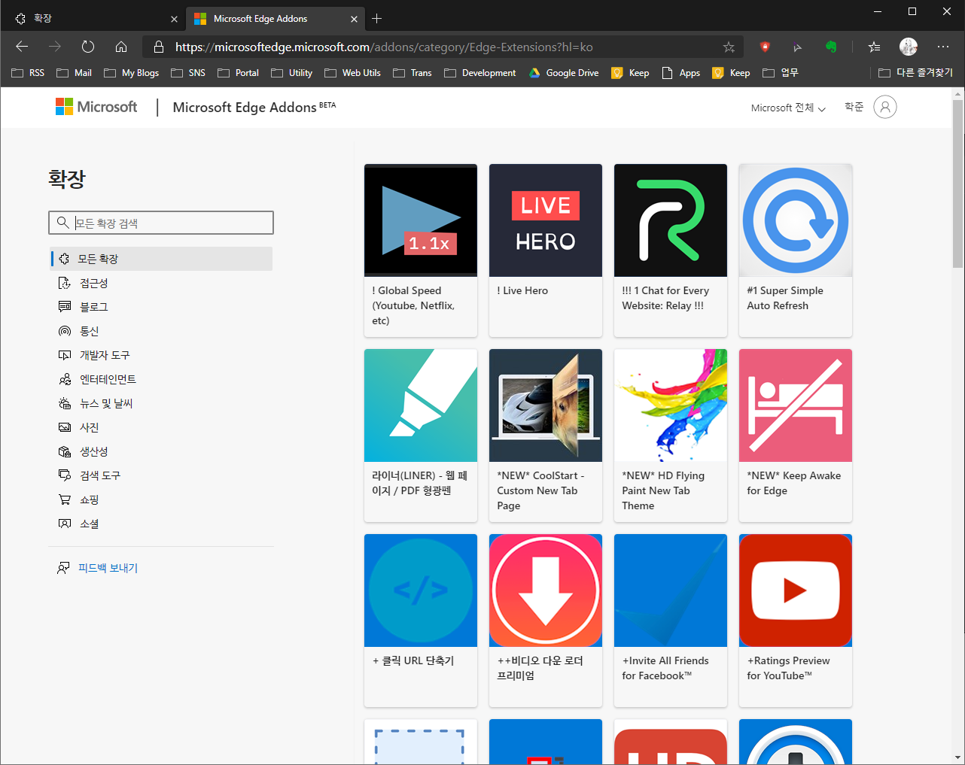965x765 pixels.
Task: Open the Development bookmarks folder
Action: [x=480, y=73]
